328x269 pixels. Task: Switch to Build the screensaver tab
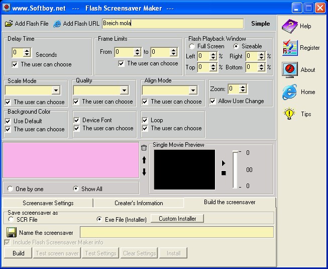click(x=230, y=202)
